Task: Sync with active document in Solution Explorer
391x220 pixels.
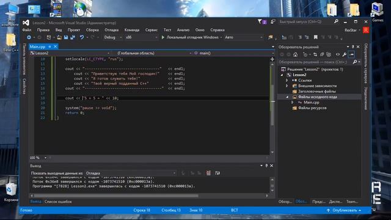Action: [x=315, y=54]
